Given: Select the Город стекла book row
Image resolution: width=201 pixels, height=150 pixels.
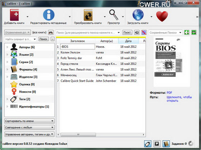Looking at the screenshot, I should point(101,64).
